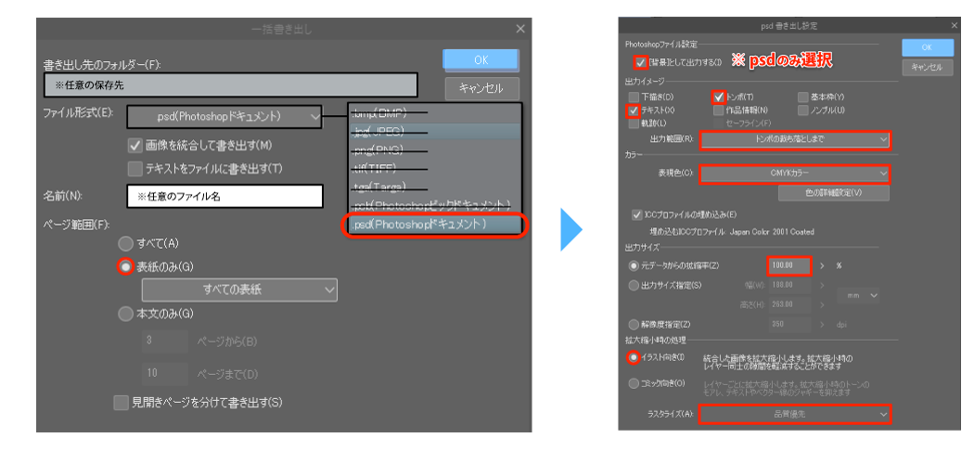Select the 表紙のみ(G) radio button

[126, 266]
